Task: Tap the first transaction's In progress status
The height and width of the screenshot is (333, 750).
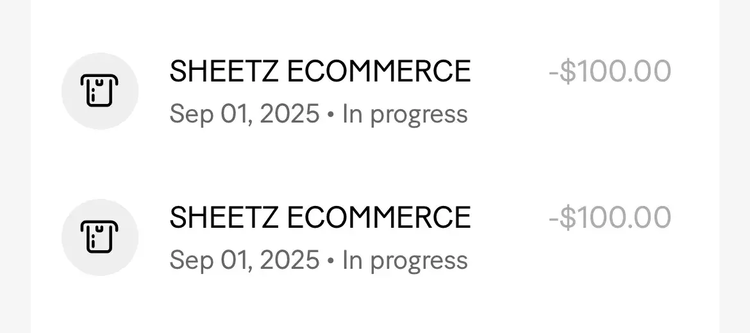Action: (404, 114)
